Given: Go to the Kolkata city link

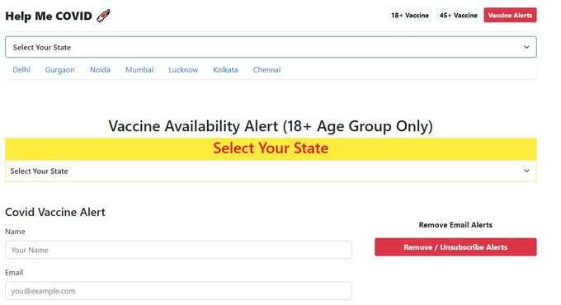Looking at the screenshot, I should click(x=225, y=70).
